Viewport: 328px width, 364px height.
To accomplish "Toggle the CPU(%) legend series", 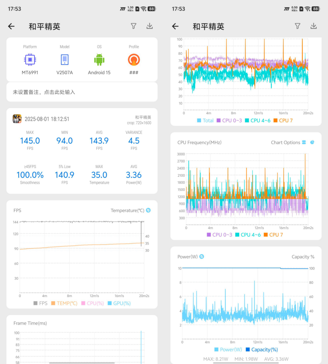I will (92, 303).
